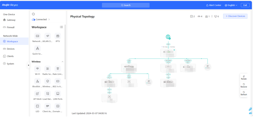
Task: Rotate the topology view
Action: tap(244, 77)
